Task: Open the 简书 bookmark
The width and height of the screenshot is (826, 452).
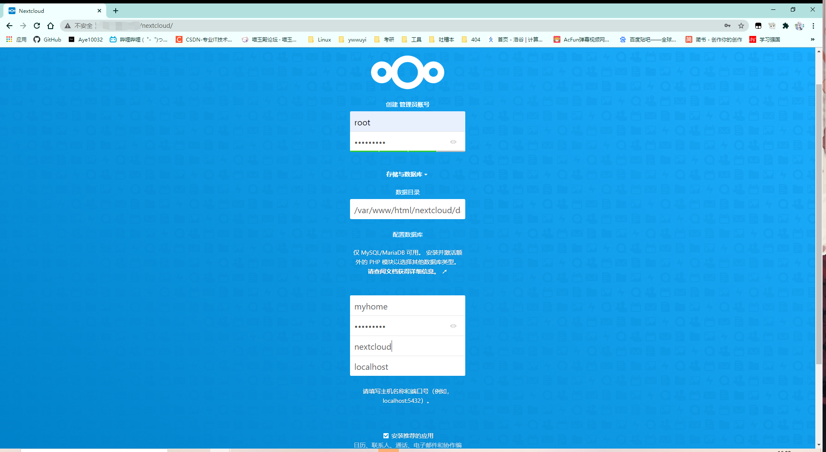Action: [x=714, y=39]
